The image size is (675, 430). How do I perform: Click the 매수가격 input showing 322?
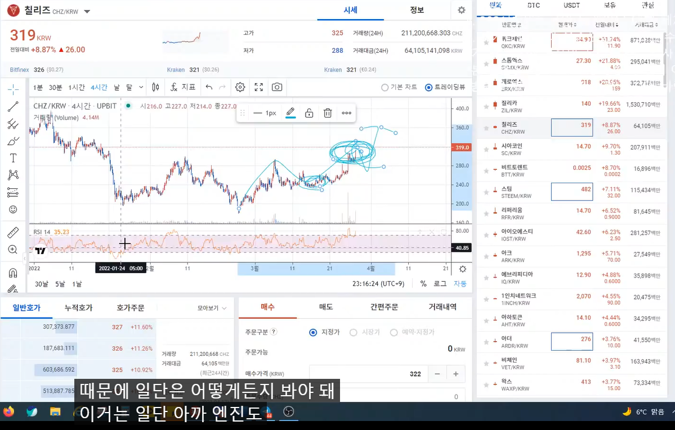(x=369, y=374)
